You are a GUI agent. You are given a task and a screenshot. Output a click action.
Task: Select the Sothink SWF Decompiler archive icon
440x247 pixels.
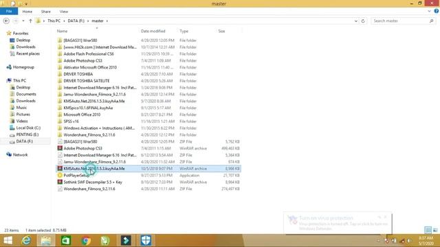60,182
